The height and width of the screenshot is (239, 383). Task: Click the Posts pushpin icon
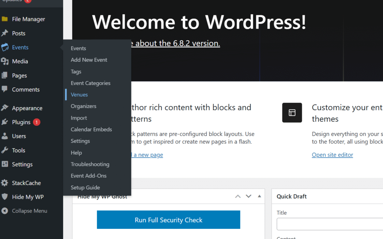coord(5,33)
